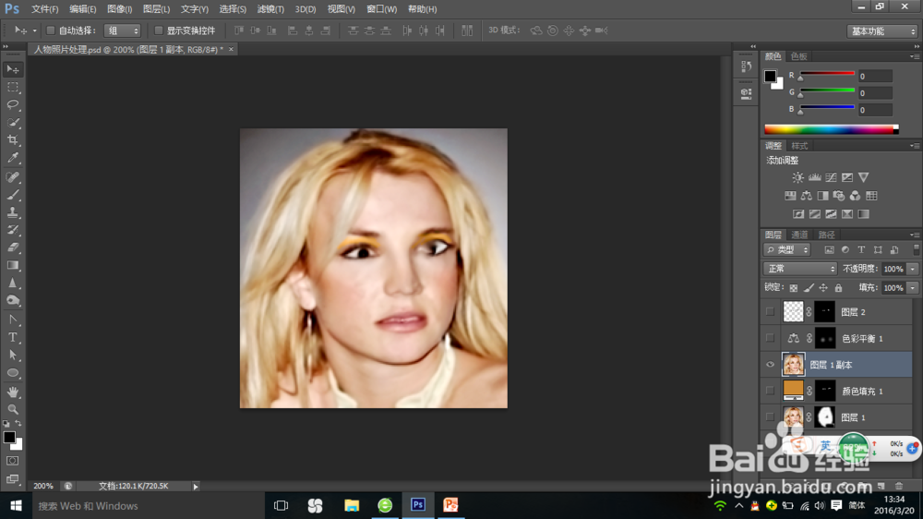
Task: Open the 图像(I) menu
Action: [119, 9]
